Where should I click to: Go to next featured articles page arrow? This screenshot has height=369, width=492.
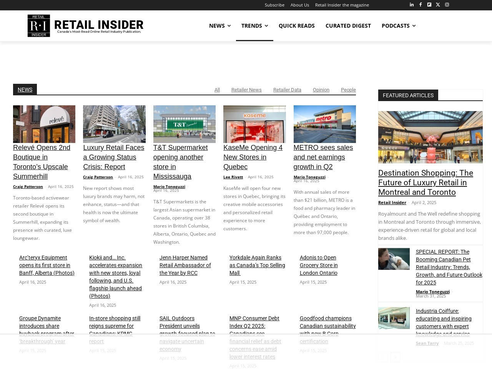(x=396, y=357)
